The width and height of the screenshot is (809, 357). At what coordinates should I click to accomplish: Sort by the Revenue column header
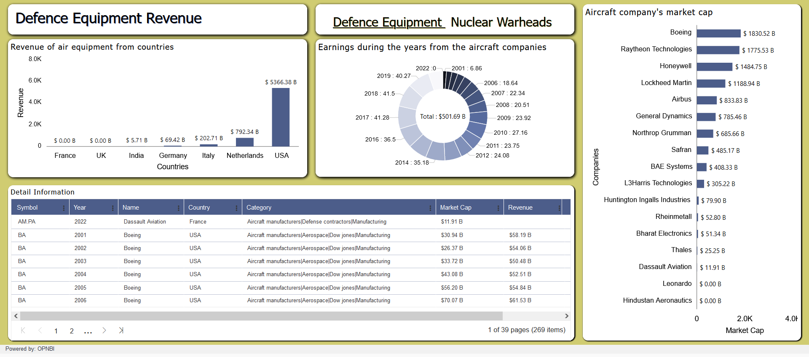click(x=520, y=208)
